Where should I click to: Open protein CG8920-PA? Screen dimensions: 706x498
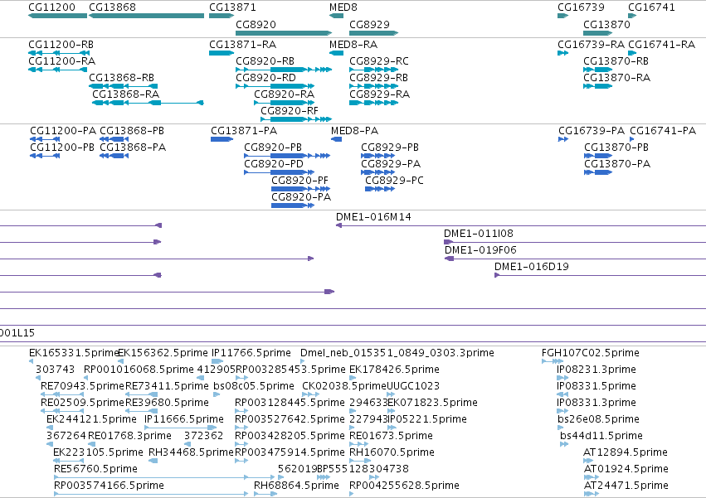coord(301,197)
